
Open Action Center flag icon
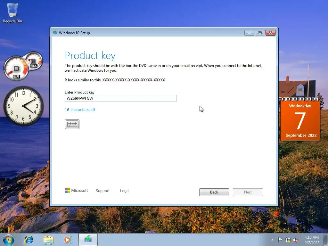pos(280,240)
